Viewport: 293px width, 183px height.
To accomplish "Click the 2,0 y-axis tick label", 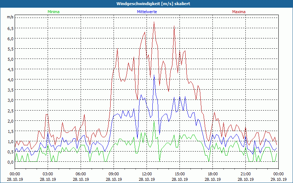I will (x=10, y=121).
